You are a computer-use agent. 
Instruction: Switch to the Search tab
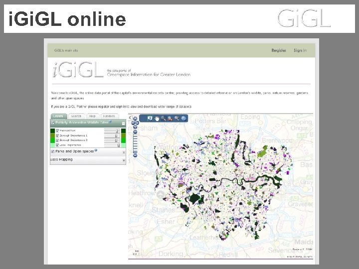(76, 116)
